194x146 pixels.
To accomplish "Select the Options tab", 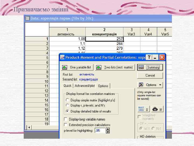I will click(x=103, y=86).
